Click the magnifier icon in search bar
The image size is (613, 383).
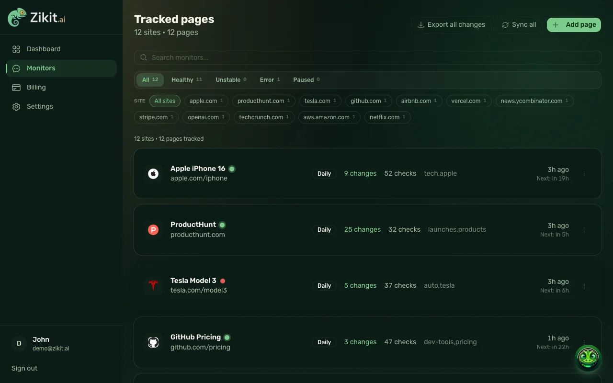coord(144,57)
